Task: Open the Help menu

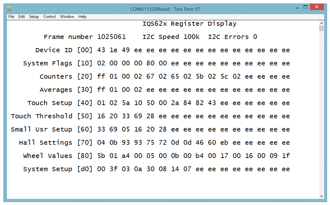Action: tap(82, 17)
